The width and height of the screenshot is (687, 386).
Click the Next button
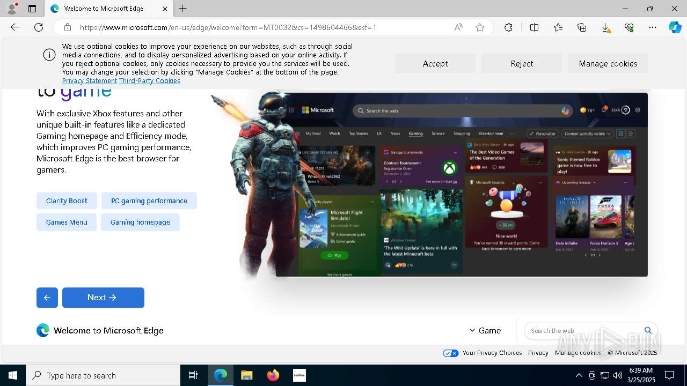click(x=103, y=298)
